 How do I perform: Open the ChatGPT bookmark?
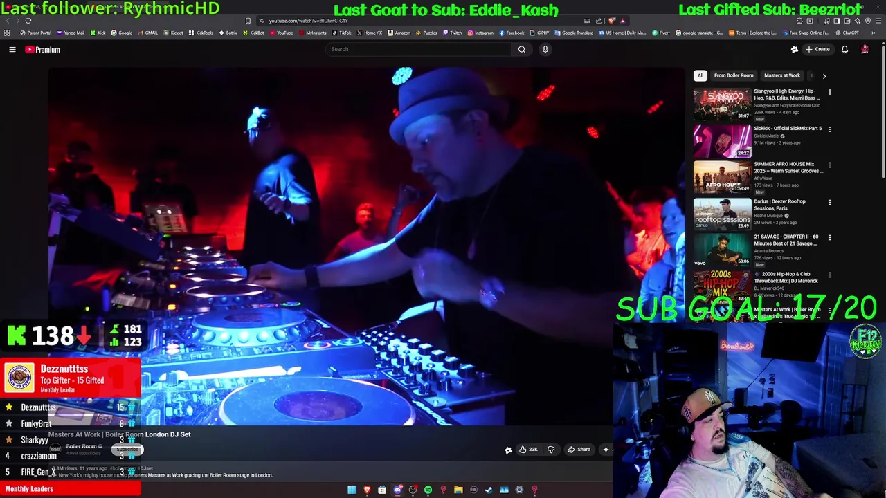846,33
